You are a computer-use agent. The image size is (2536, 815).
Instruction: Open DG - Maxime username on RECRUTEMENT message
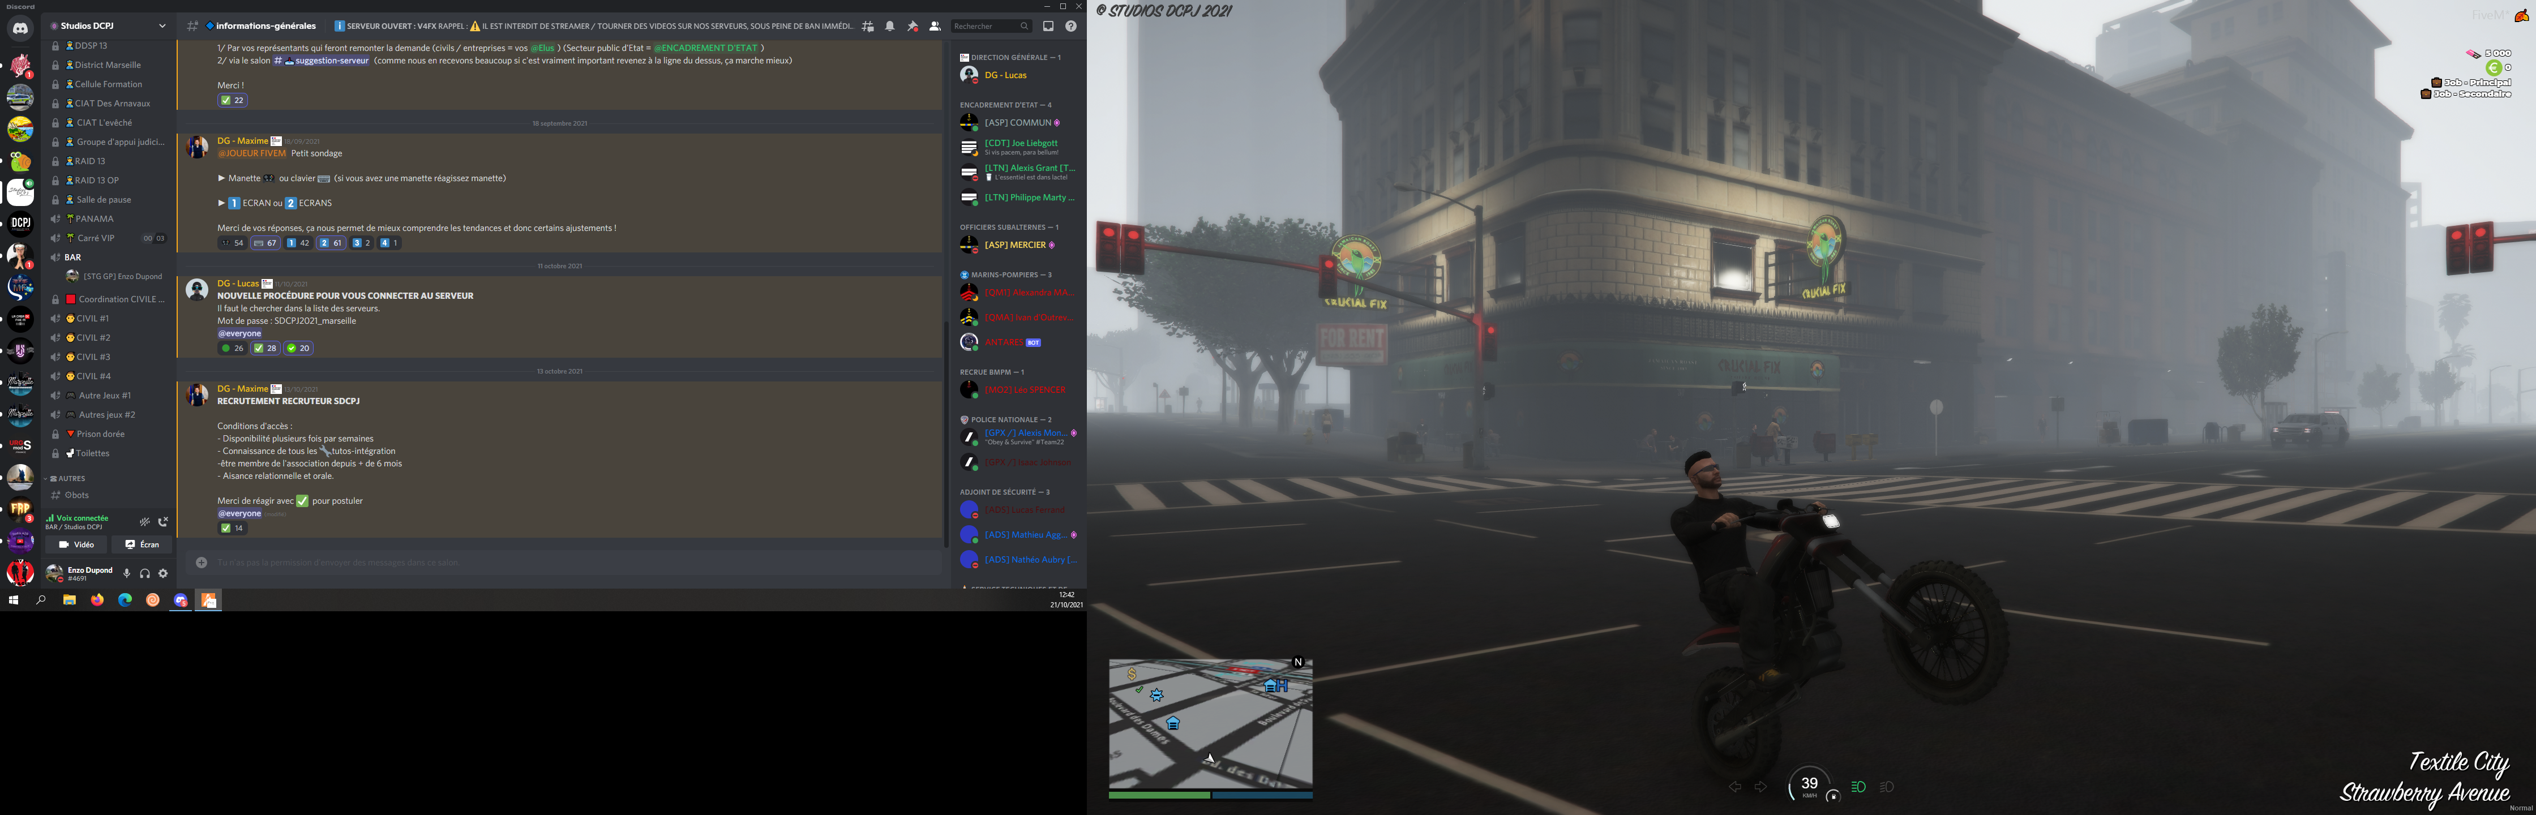(x=242, y=389)
